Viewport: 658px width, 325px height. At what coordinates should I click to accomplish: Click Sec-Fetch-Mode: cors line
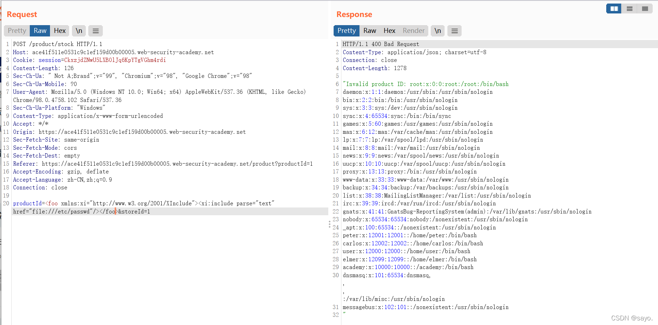[45, 148]
